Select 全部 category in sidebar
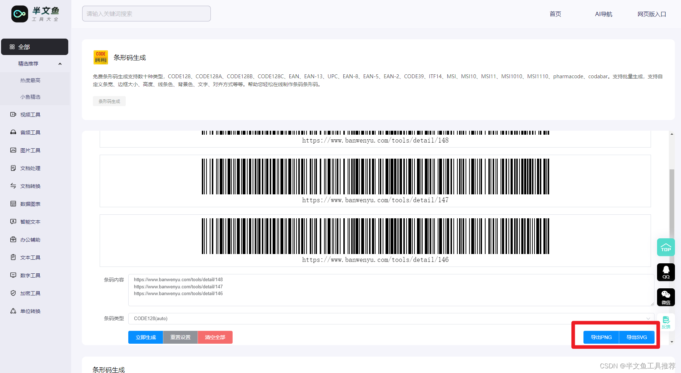The height and width of the screenshot is (373, 681). 35,47
